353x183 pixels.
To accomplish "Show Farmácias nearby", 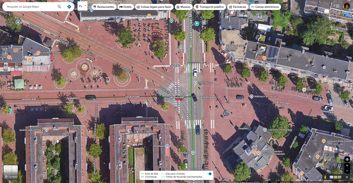I will 237,7.
